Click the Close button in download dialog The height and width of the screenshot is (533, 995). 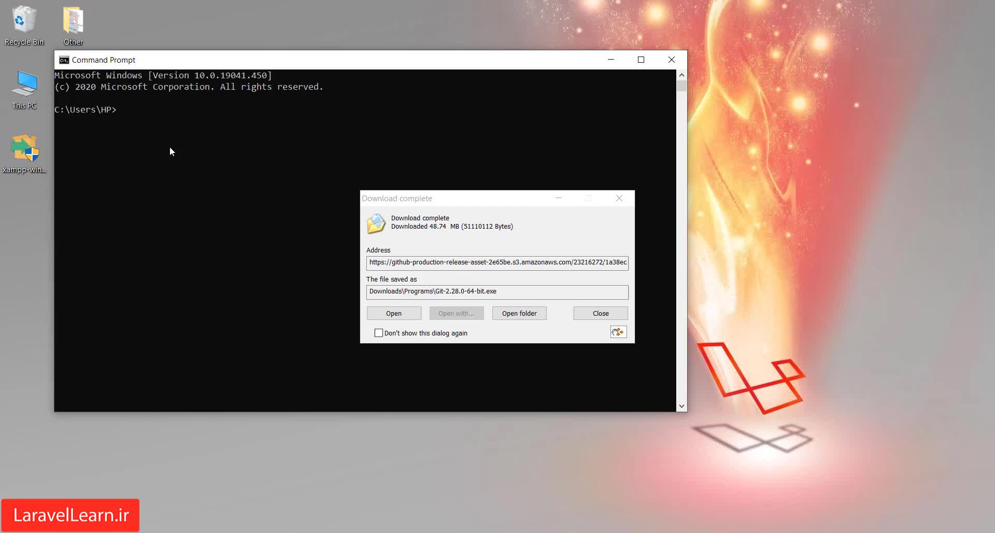601,314
